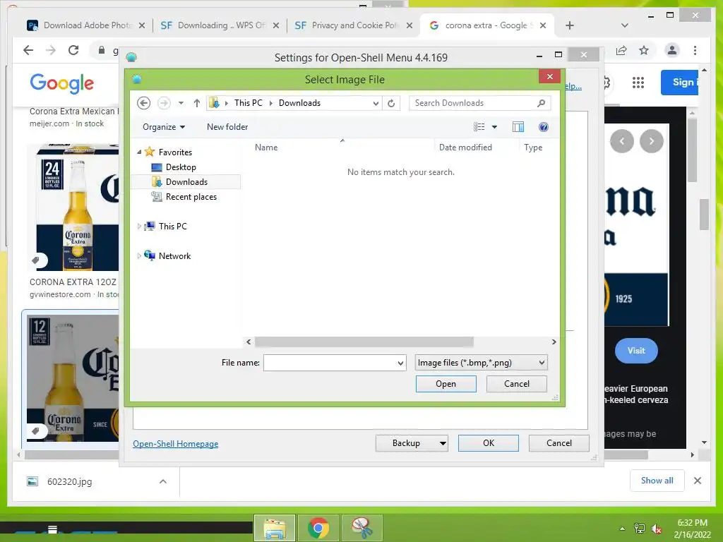Reload the Chrome page
The height and width of the screenshot is (542, 723).
click(x=73, y=50)
